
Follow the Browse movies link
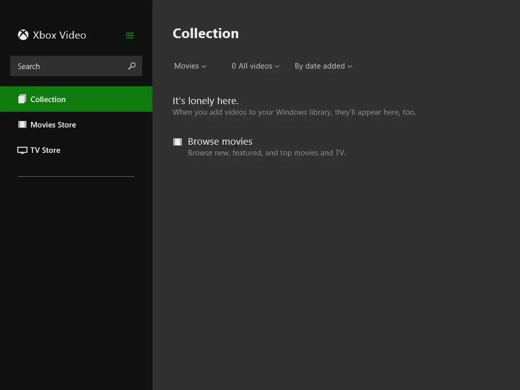[220, 142]
